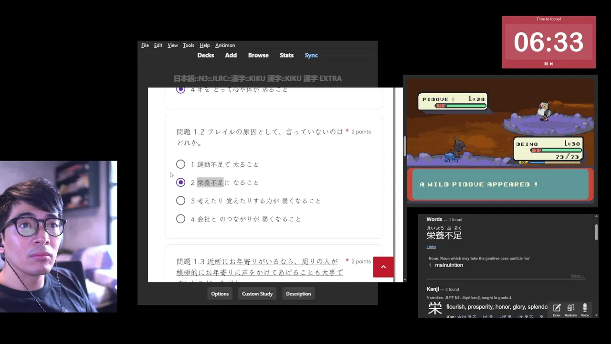Select radio option 4 年をとって心や体が弱ること
611x344 pixels.
[180, 90]
